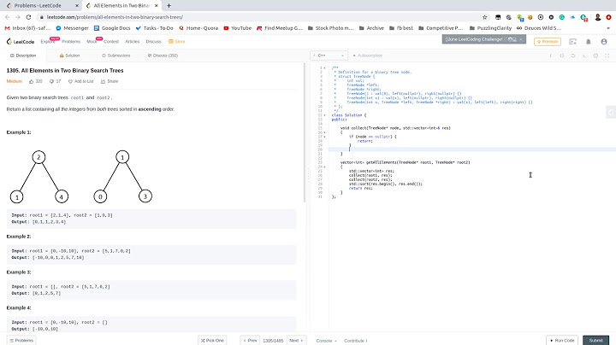Open the PuzzlingClarity bookmark folder
The height and width of the screenshot is (345, 616).
click(490, 28)
